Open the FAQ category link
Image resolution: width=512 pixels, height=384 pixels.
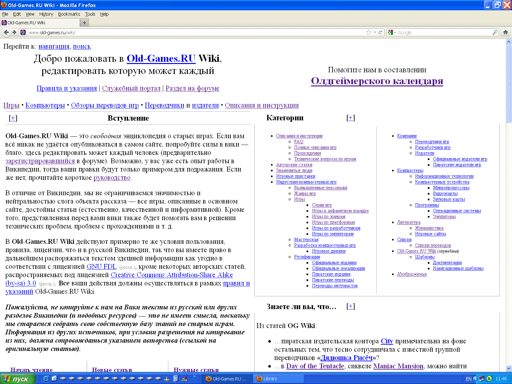click(x=299, y=142)
